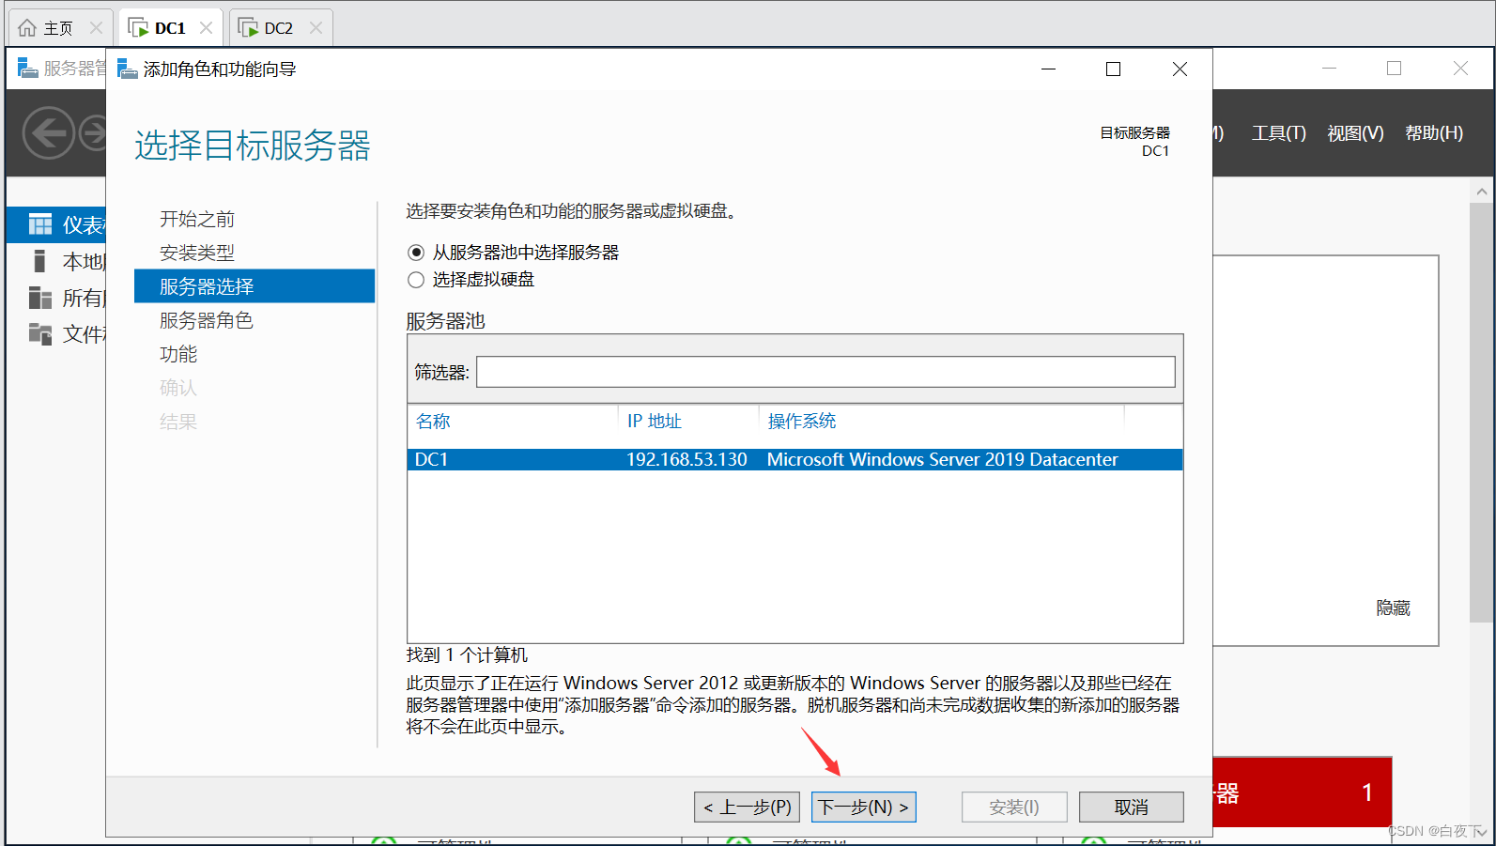Click the wizard title bar icon
1496x846 pixels.
127,69
